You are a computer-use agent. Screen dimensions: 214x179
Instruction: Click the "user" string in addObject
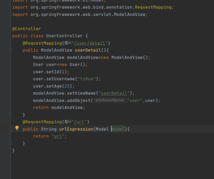click(x=135, y=101)
